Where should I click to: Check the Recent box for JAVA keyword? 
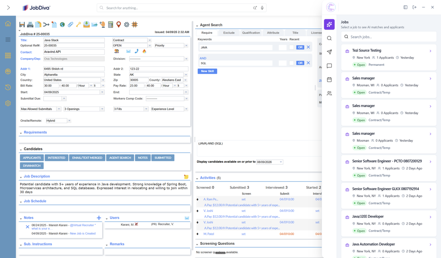[x=292, y=47]
